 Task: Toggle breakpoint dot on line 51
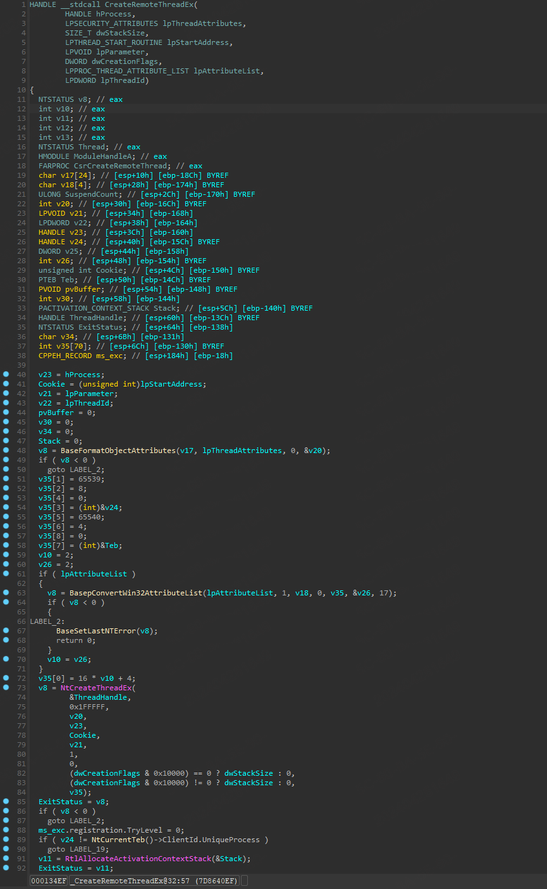click(x=6, y=479)
